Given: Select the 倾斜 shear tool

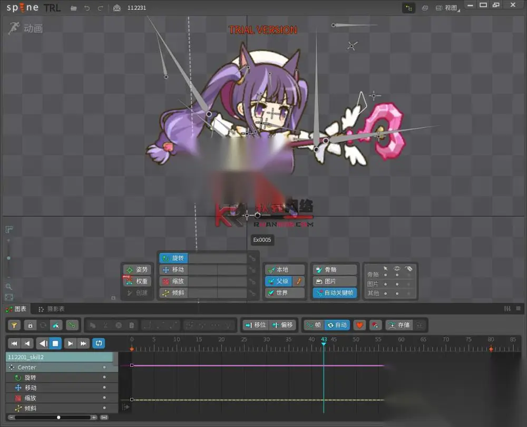Looking at the screenshot, I should (x=173, y=293).
